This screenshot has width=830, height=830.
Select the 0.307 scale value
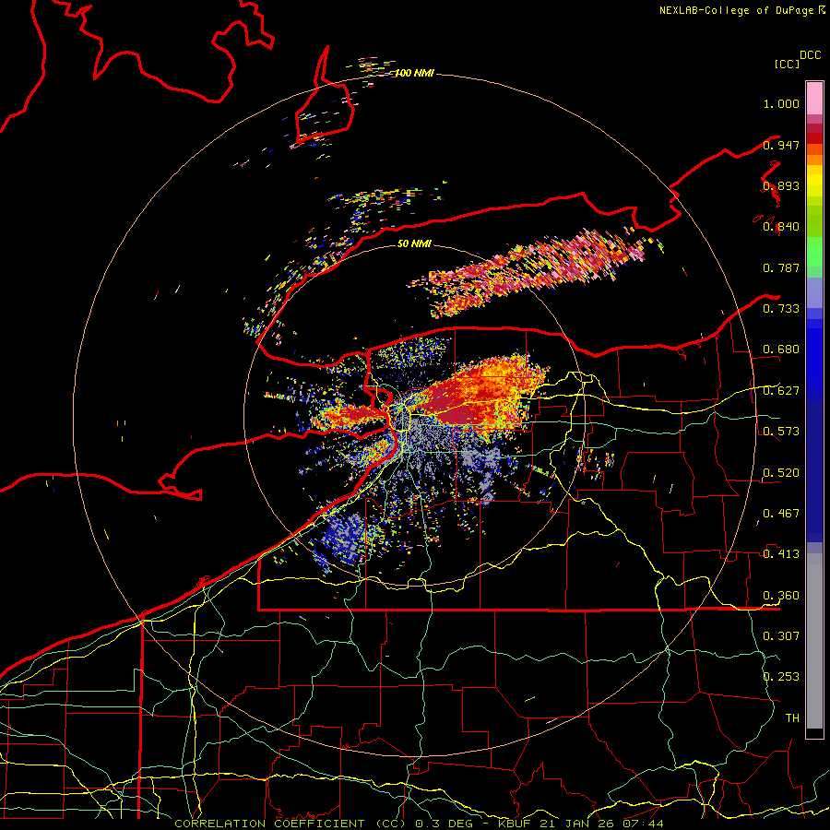pyautogui.click(x=781, y=636)
